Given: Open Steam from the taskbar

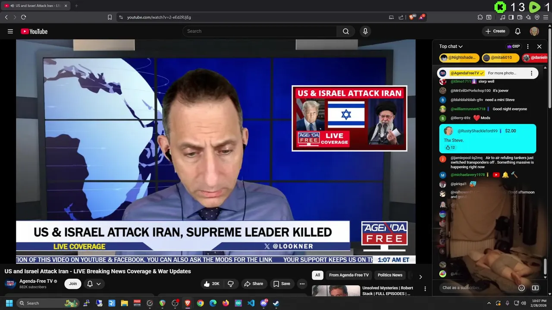Looking at the screenshot, I should (x=276, y=303).
